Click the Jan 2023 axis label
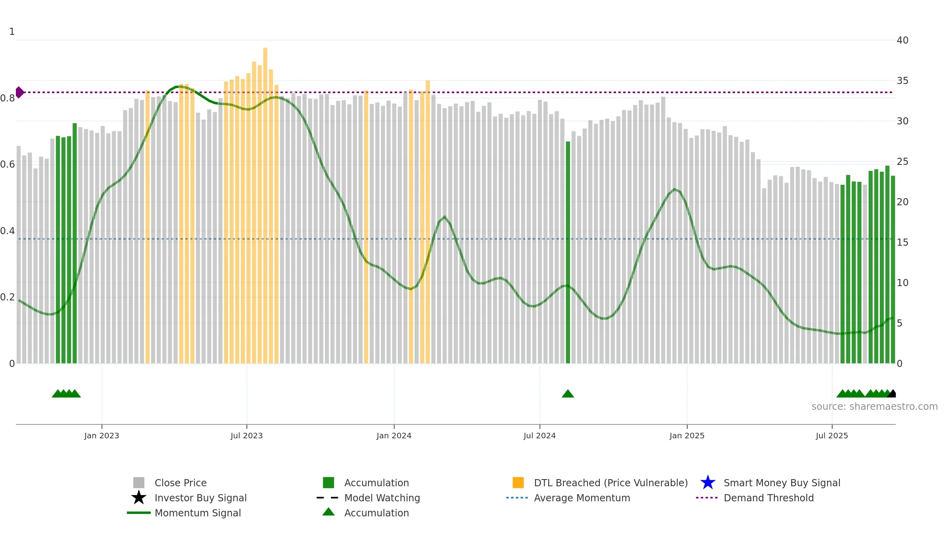Image resolution: width=952 pixels, height=535 pixels. click(x=102, y=436)
